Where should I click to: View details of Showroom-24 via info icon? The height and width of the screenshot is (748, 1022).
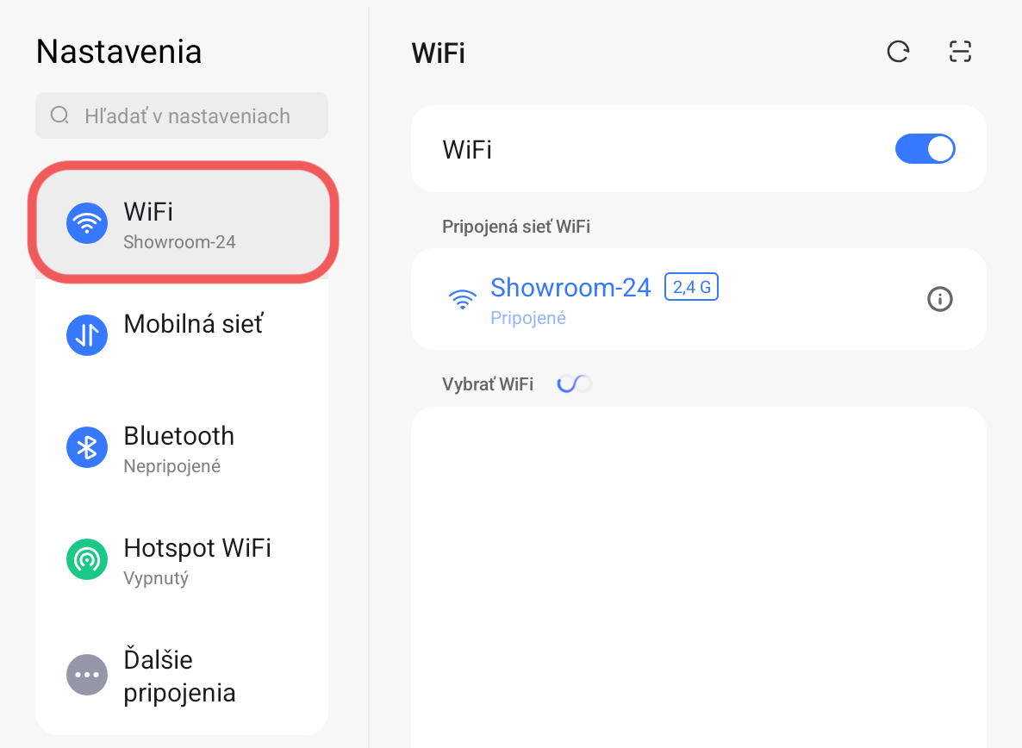coord(940,299)
